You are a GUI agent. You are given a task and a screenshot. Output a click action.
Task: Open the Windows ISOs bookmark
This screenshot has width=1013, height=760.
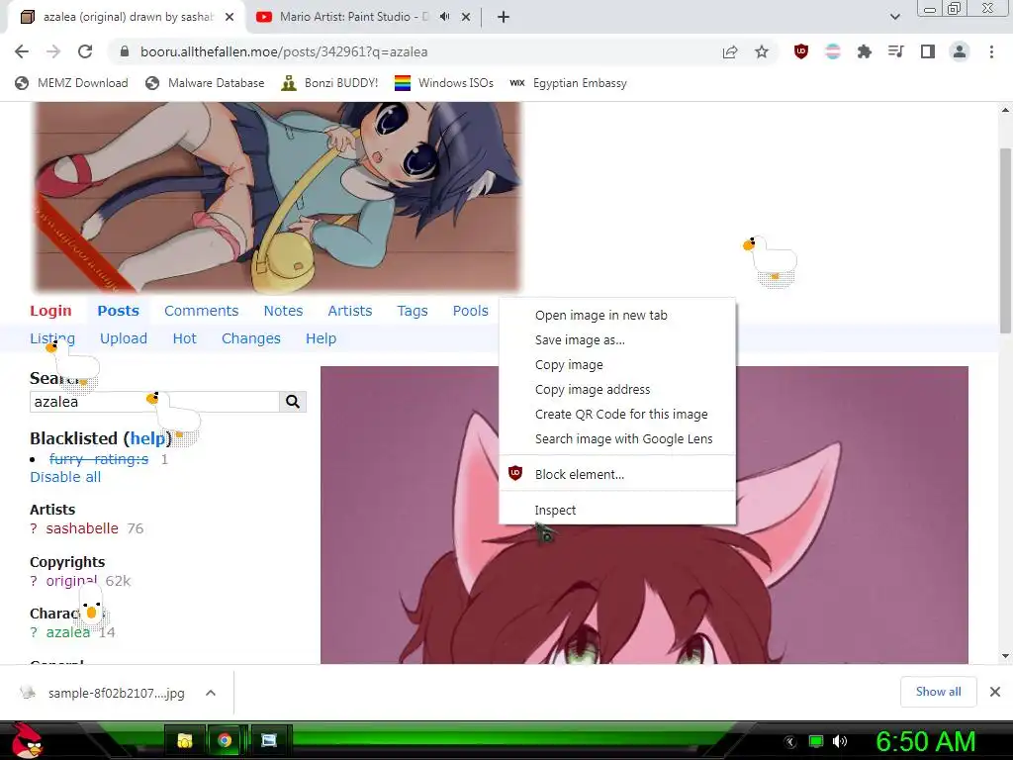[444, 83]
